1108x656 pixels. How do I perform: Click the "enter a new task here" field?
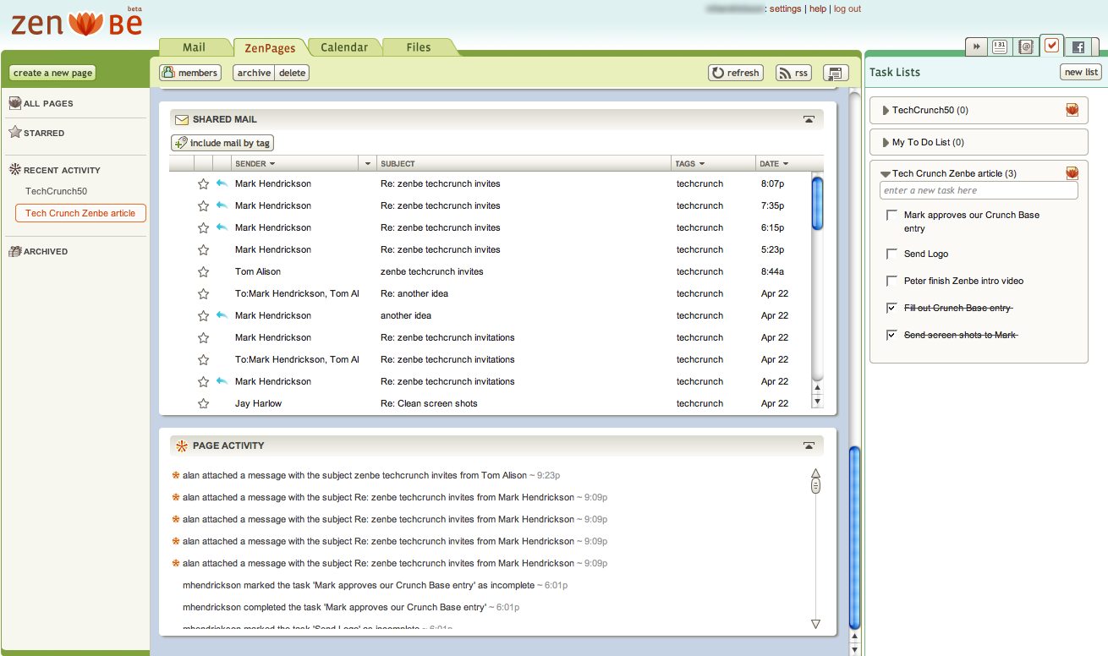coord(979,191)
